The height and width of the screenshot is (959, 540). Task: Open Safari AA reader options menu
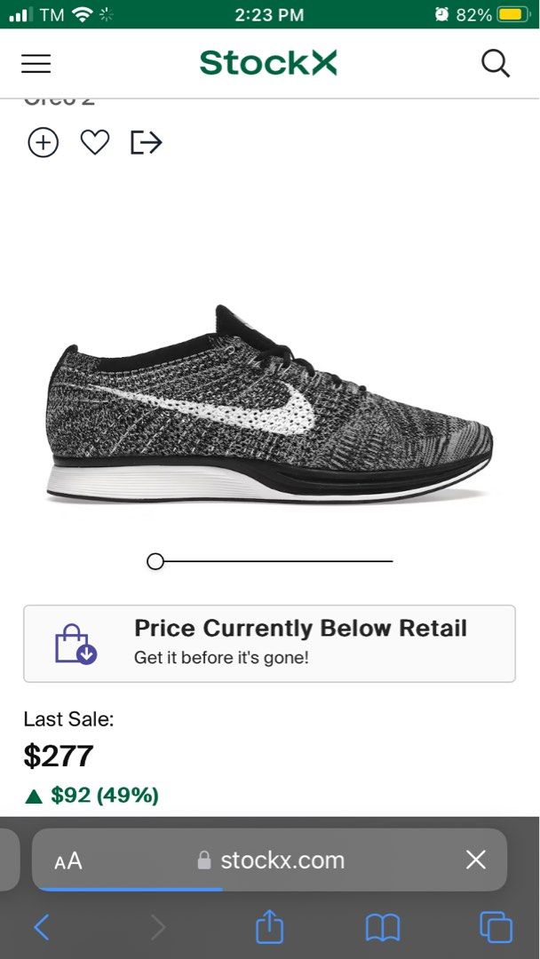click(68, 860)
